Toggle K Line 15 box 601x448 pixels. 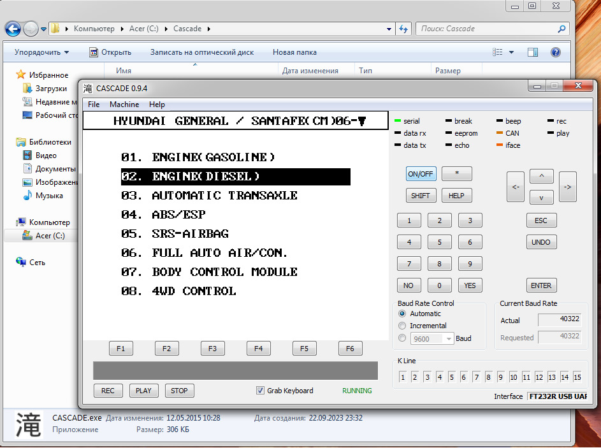point(577,377)
